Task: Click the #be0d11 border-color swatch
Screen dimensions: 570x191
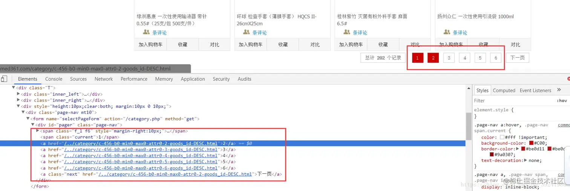Action: [x=523, y=149]
